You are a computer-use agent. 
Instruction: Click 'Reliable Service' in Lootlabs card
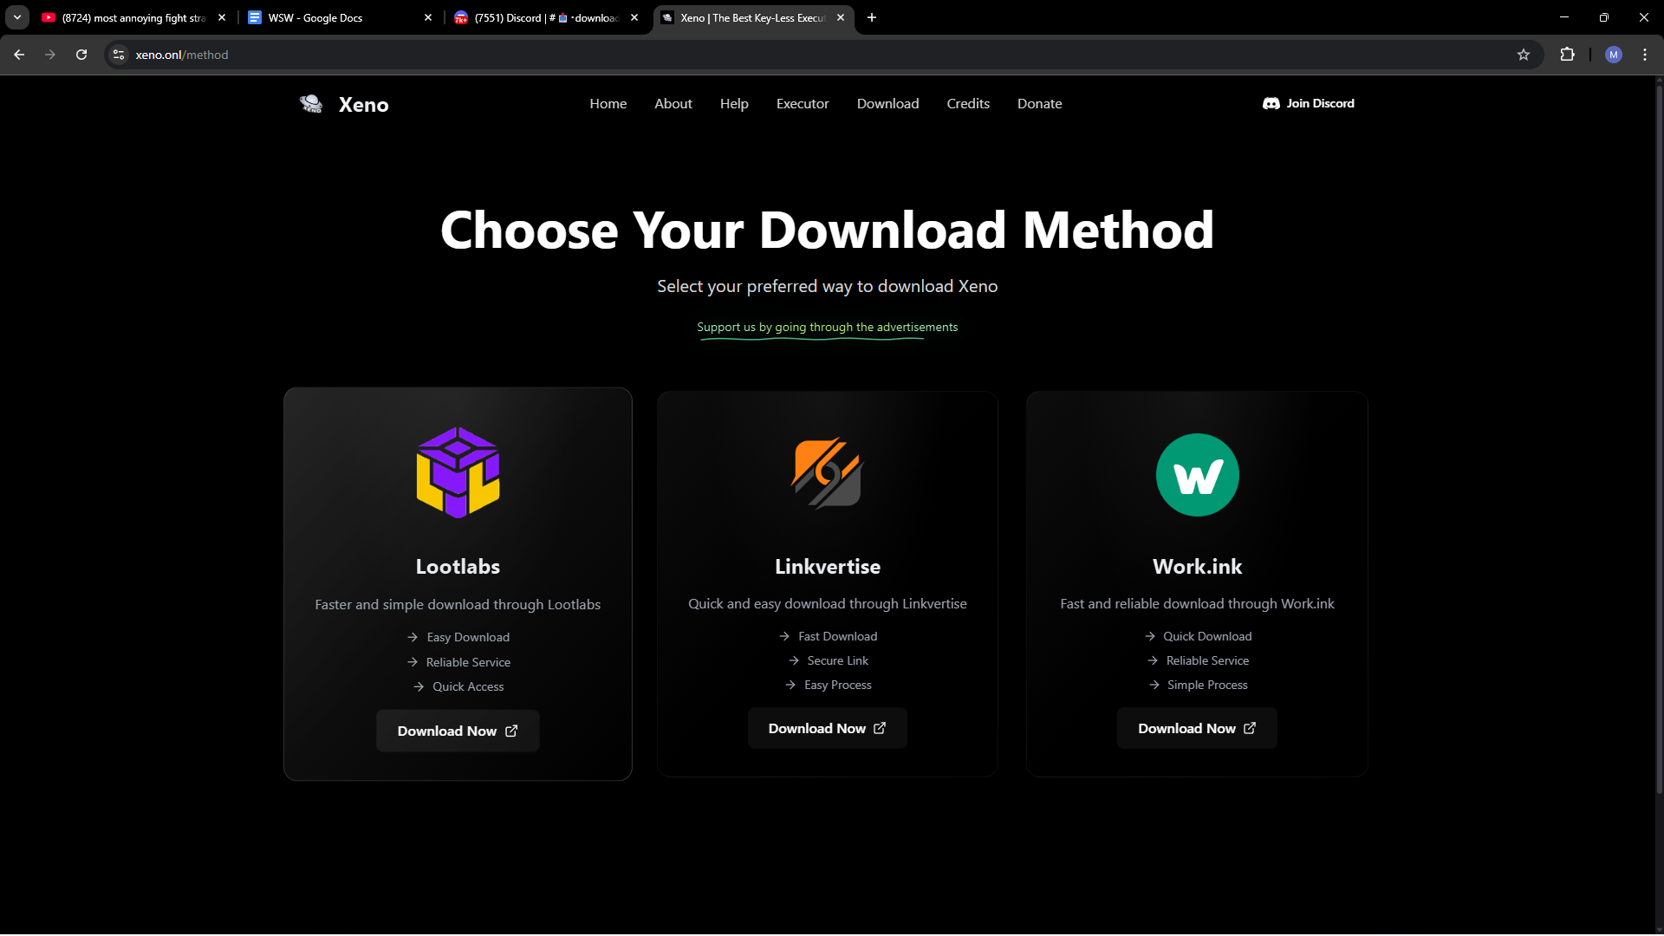468,662
